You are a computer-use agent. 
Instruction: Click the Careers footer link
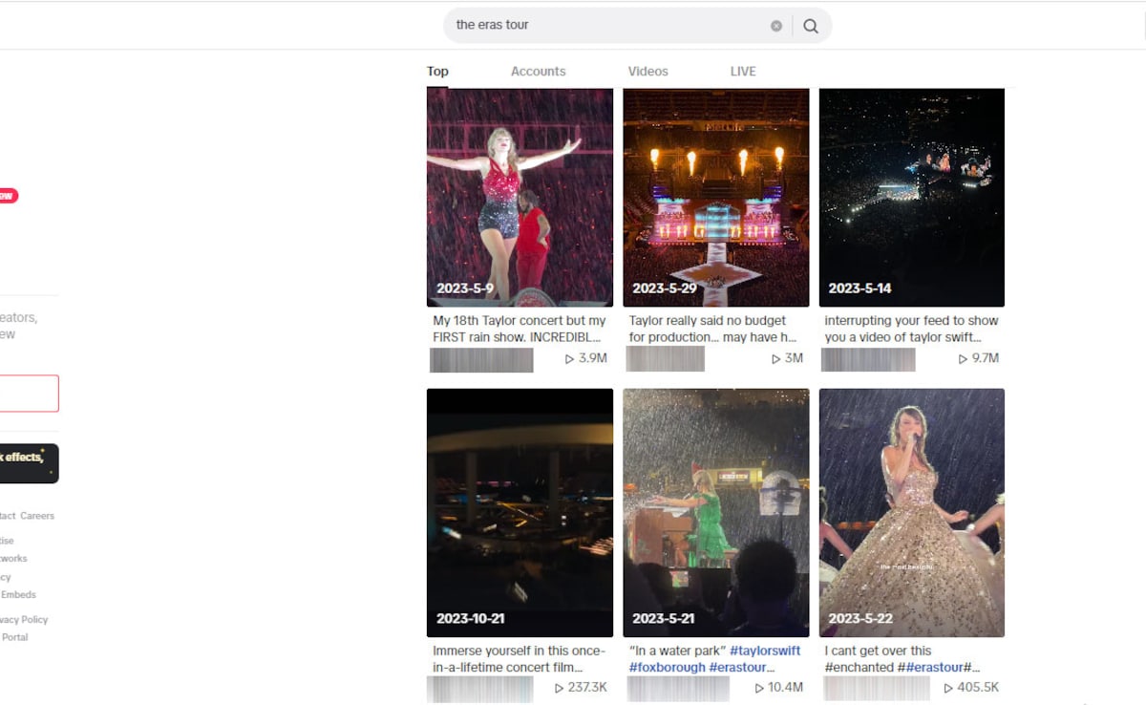click(37, 516)
